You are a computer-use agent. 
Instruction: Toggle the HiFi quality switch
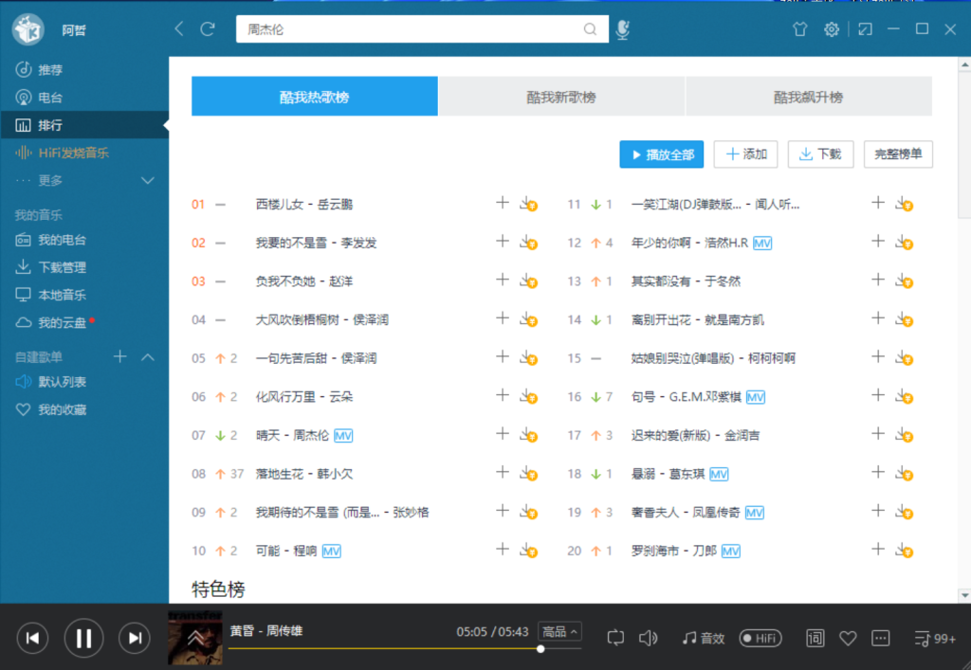[760, 638]
